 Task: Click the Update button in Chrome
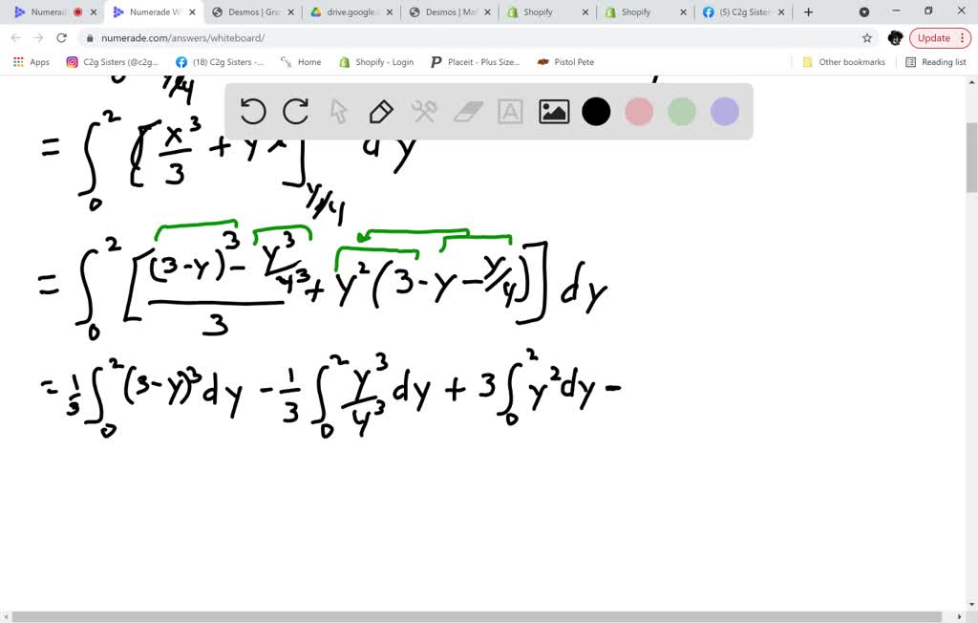[x=940, y=38]
